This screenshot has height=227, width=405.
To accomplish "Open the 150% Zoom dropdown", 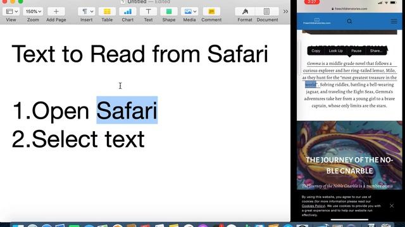I will click(33, 11).
